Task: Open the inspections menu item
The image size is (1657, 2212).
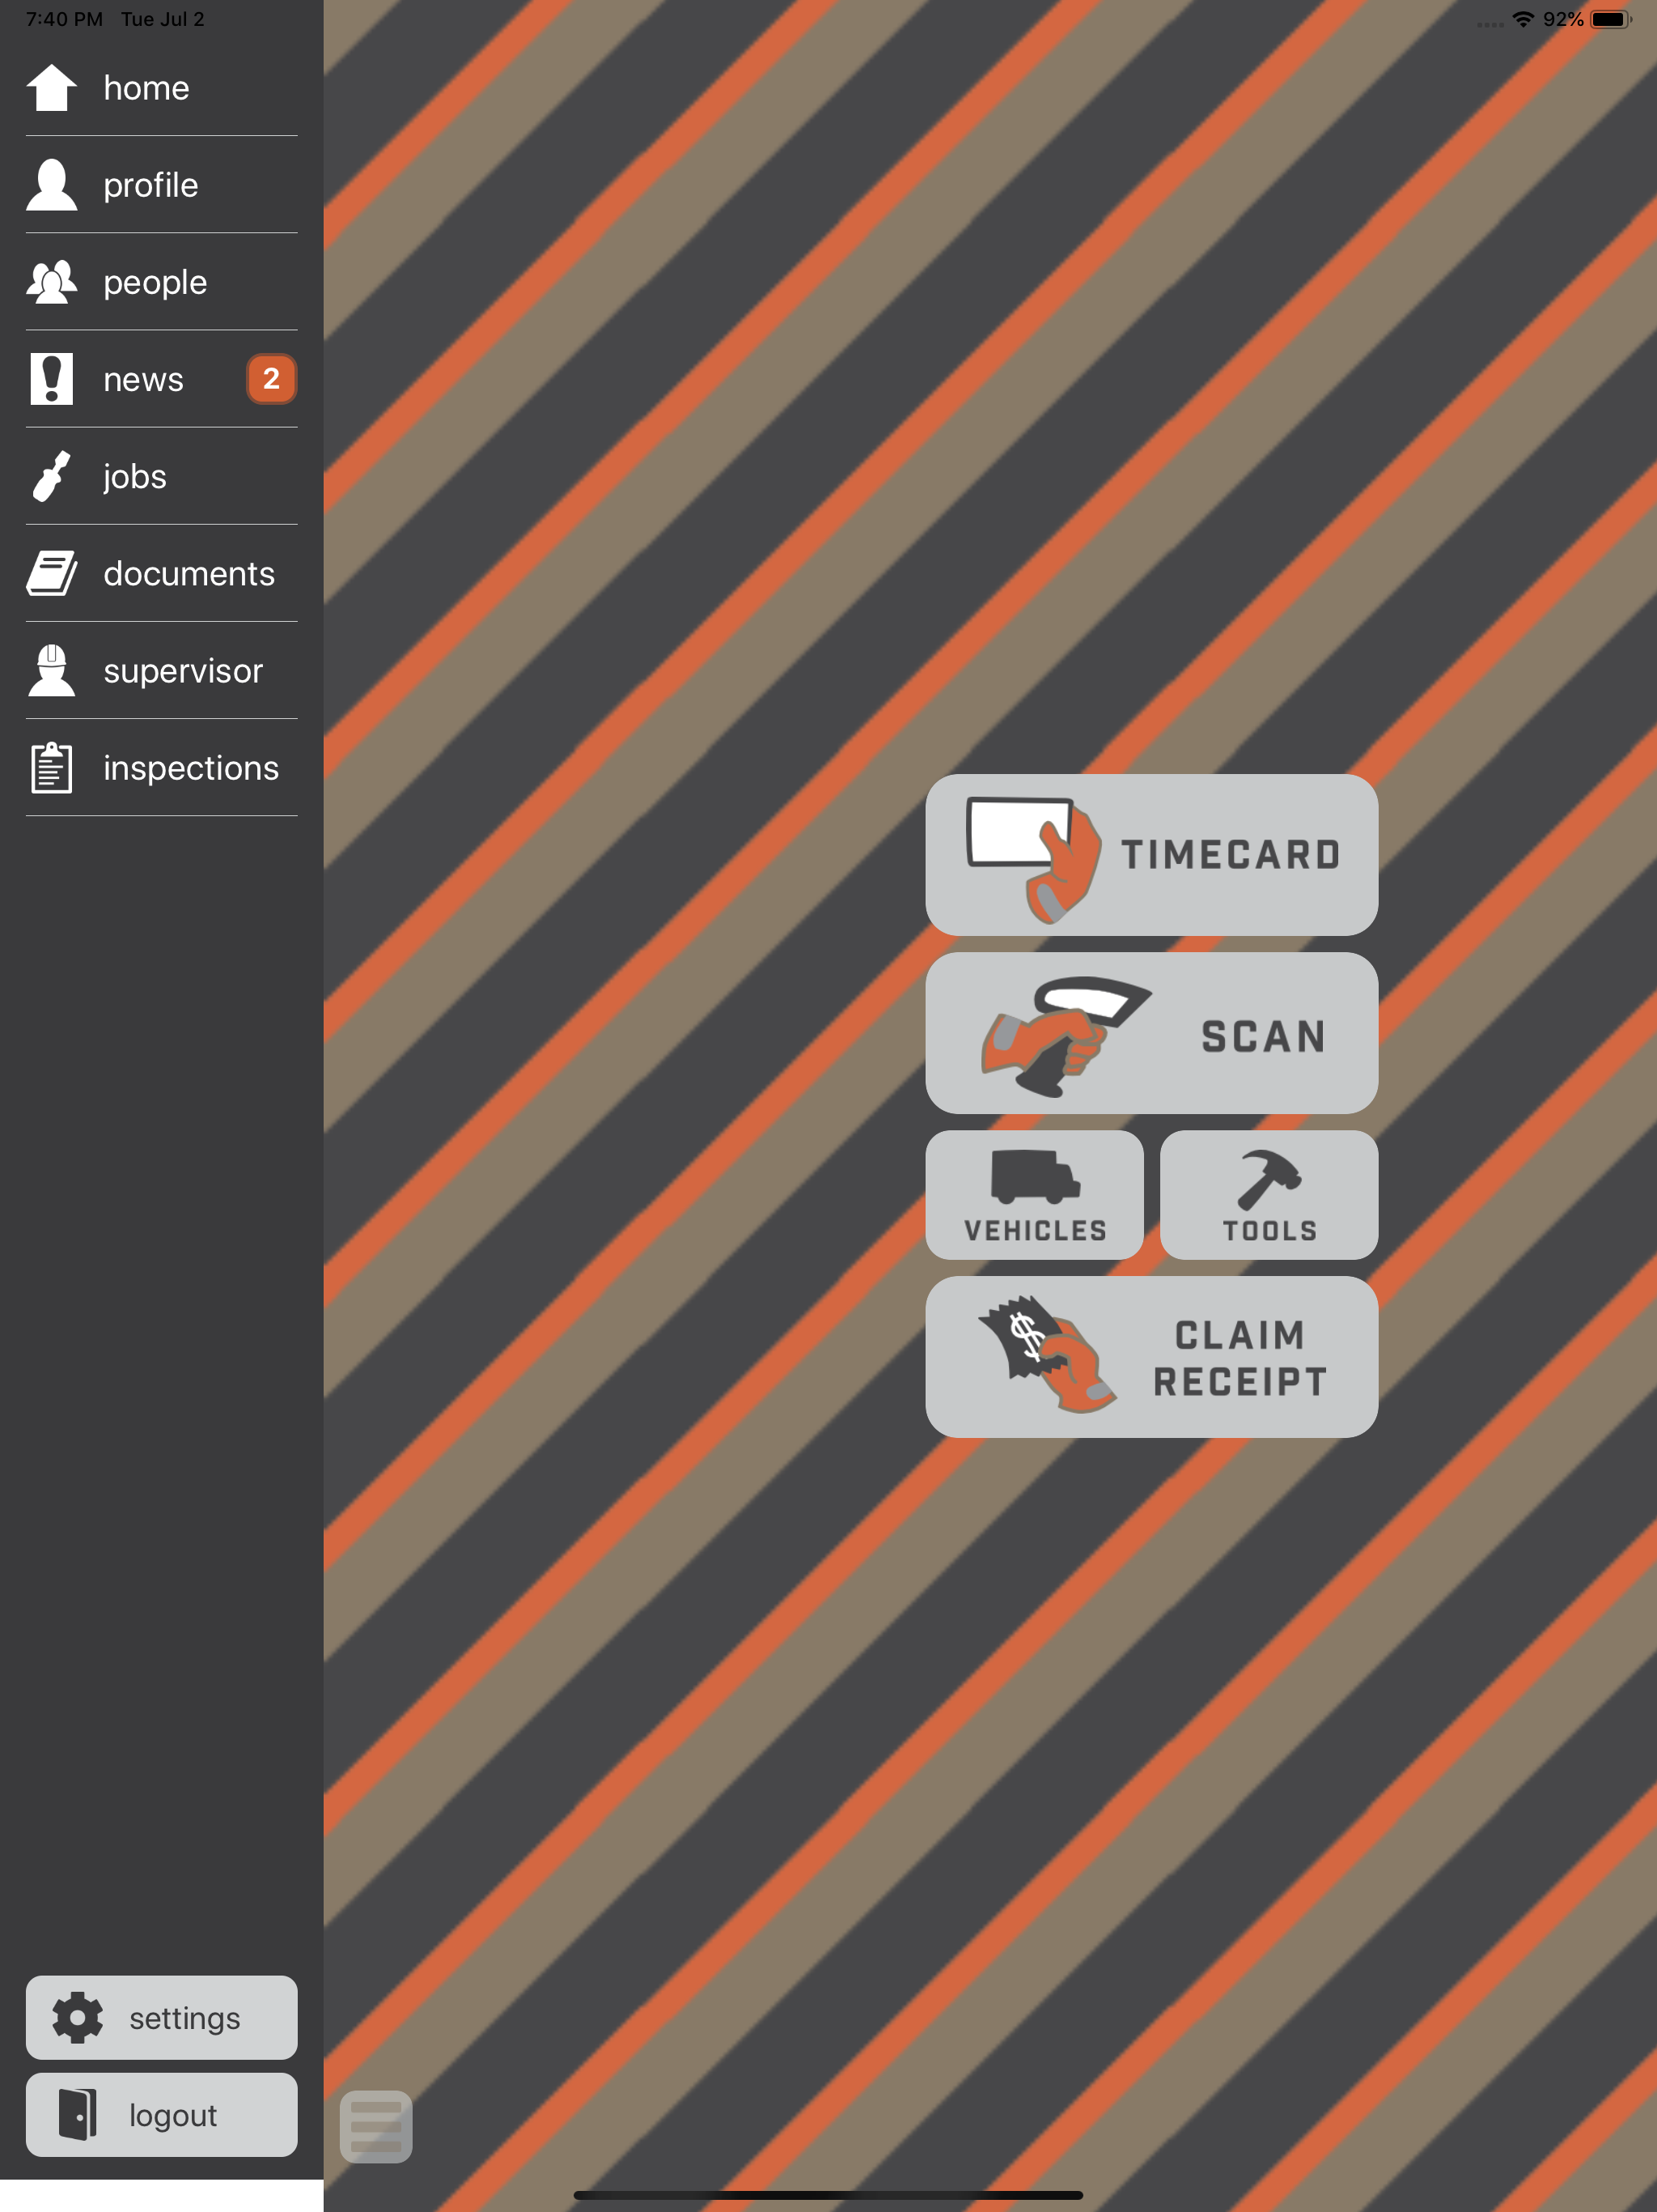Action: (162, 767)
